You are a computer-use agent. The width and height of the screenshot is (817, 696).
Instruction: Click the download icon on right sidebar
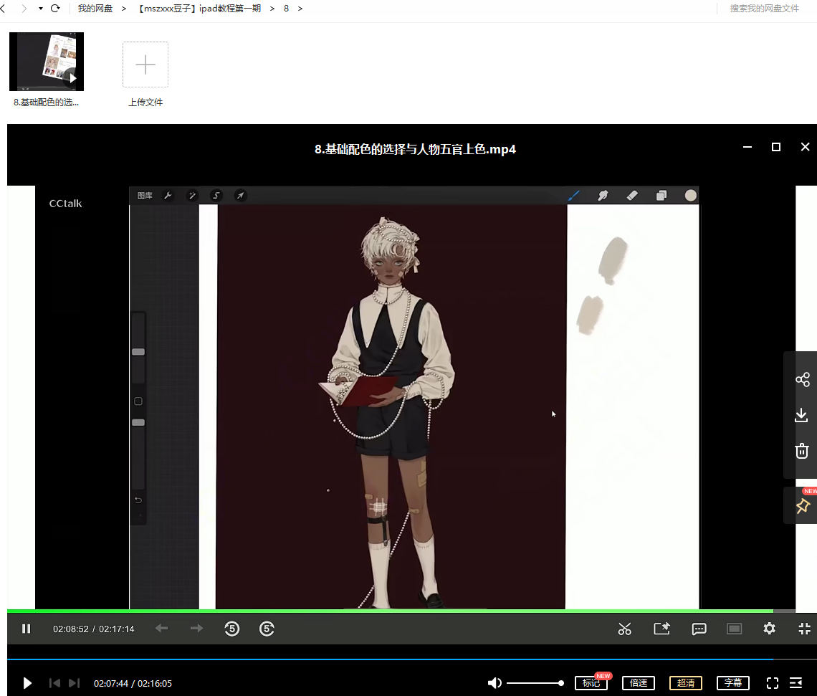click(802, 416)
